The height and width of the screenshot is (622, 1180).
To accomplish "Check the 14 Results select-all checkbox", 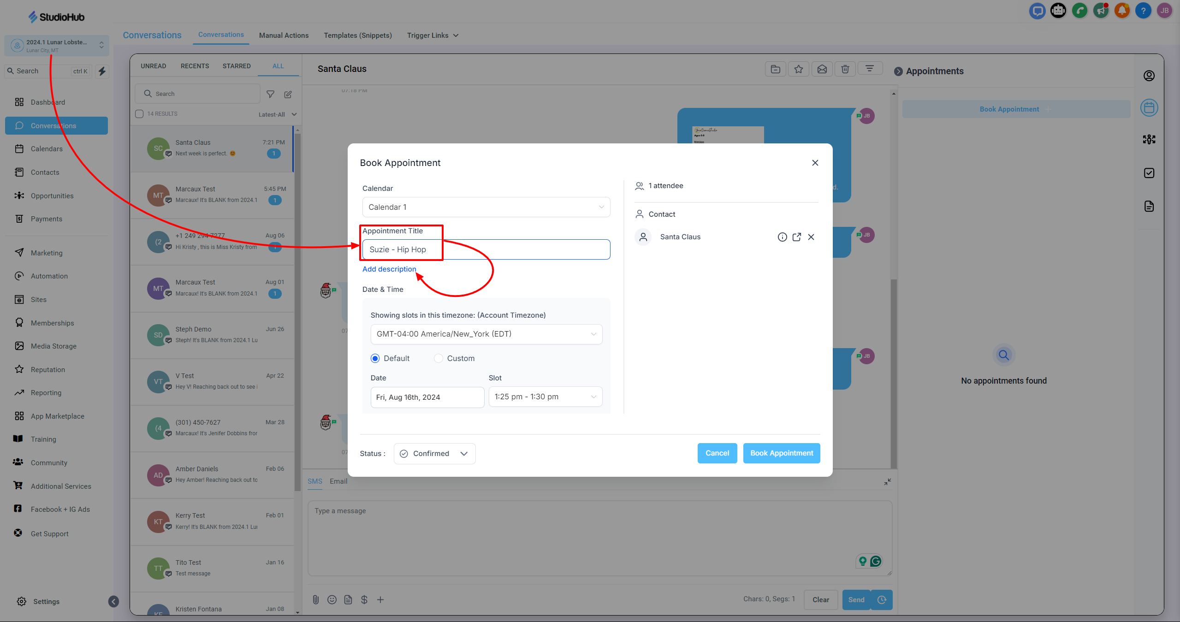I will [139, 114].
